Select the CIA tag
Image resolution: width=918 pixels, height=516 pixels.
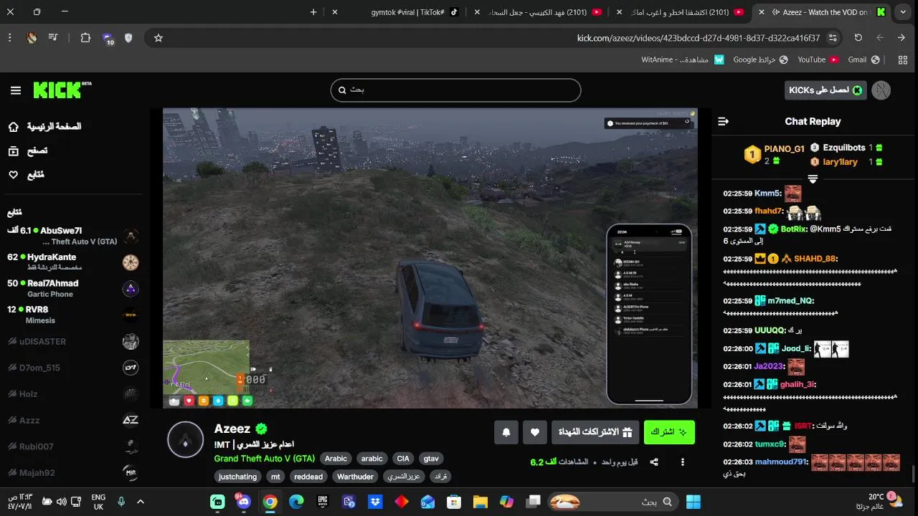tap(403, 459)
